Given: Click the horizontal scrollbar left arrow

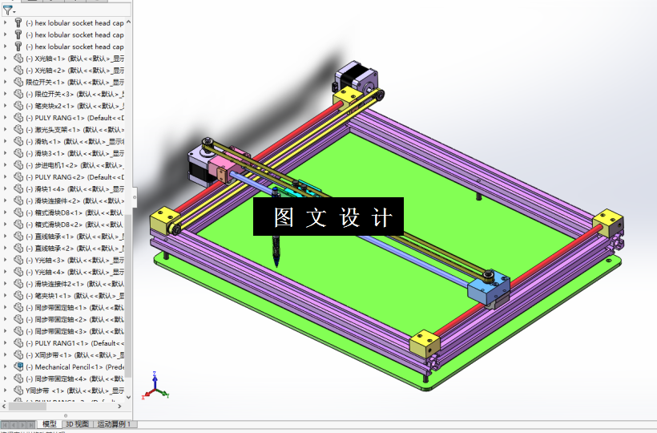Looking at the screenshot, I should [x=4, y=406].
